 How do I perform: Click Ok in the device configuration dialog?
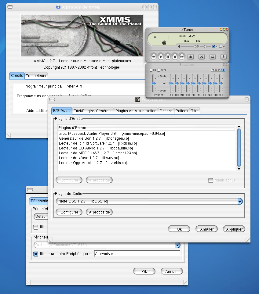[x=144, y=271]
